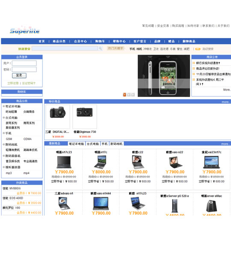231x269 pixels.
Task: Switch to the 手机 tab
Action: 104,144
